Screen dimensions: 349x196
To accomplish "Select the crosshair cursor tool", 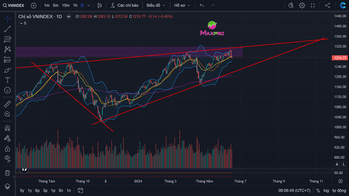I will (7, 19).
